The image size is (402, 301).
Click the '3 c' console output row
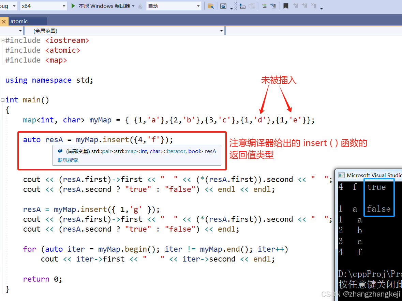pyautogui.click(x=350, y=241)
